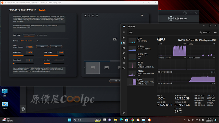
Task: Open the Network desktop shortcut
Action: pos(5,93)
